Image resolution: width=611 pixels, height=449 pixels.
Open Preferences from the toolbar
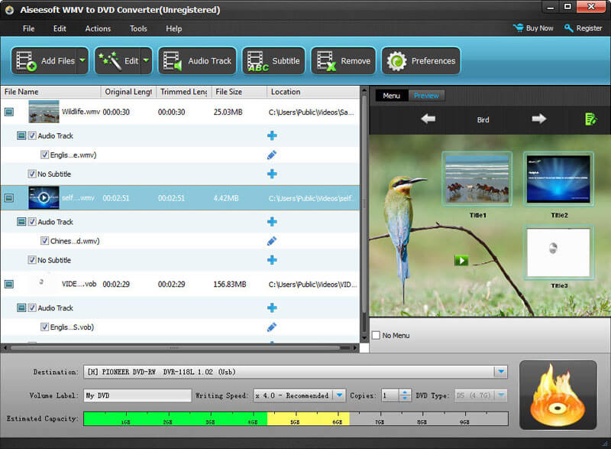tap(421, 61)
